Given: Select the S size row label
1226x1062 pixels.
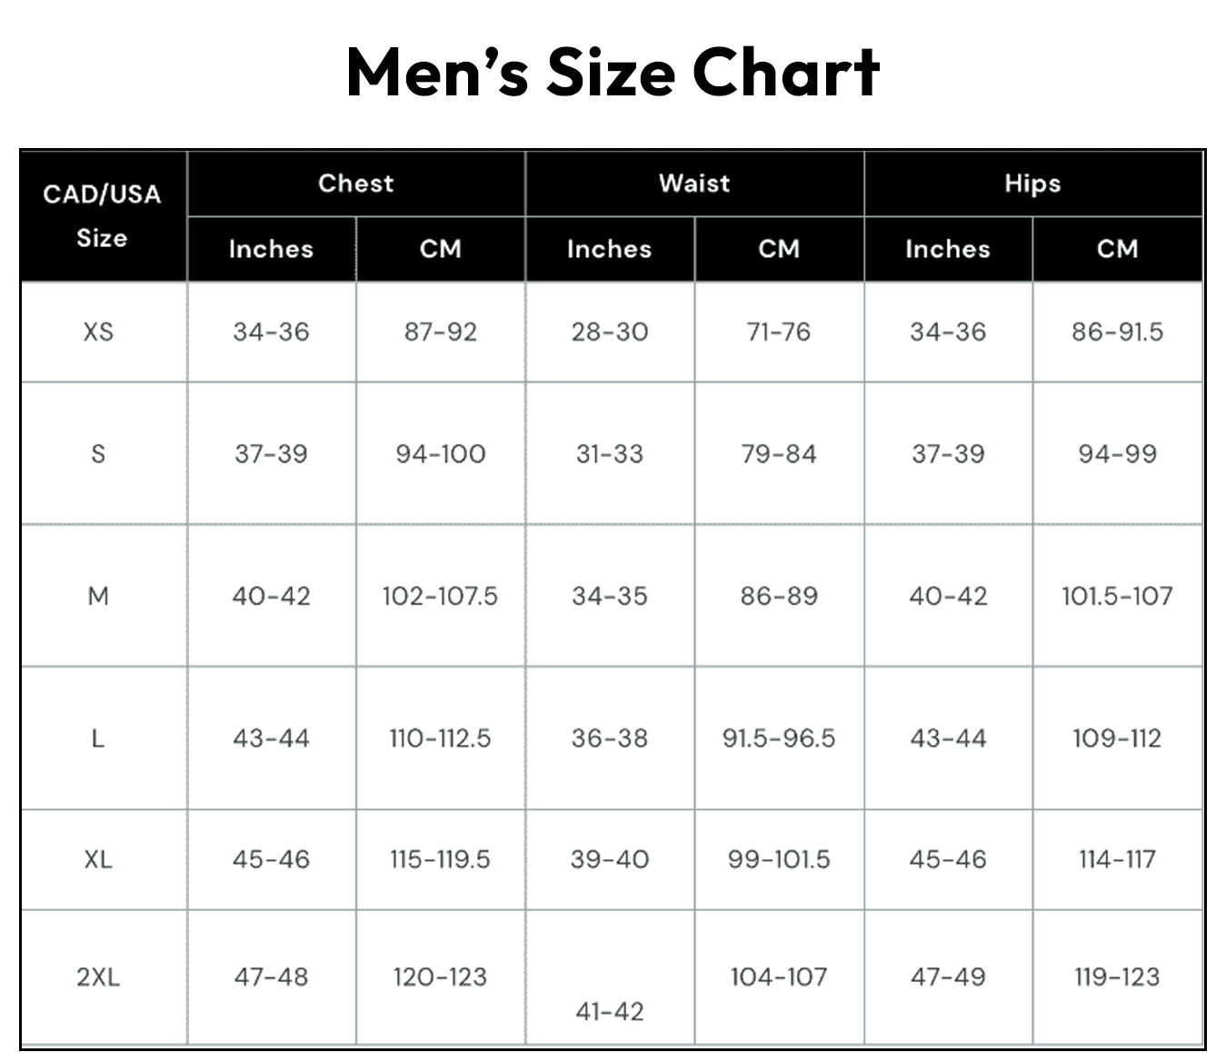Looking at the screenshot, I should [x=98, y=453].
